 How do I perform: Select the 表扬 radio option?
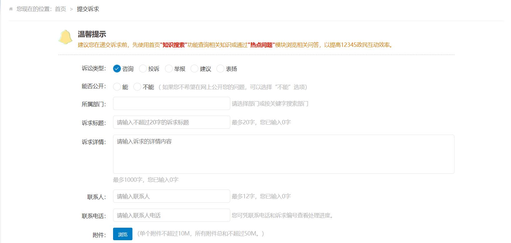220,69
